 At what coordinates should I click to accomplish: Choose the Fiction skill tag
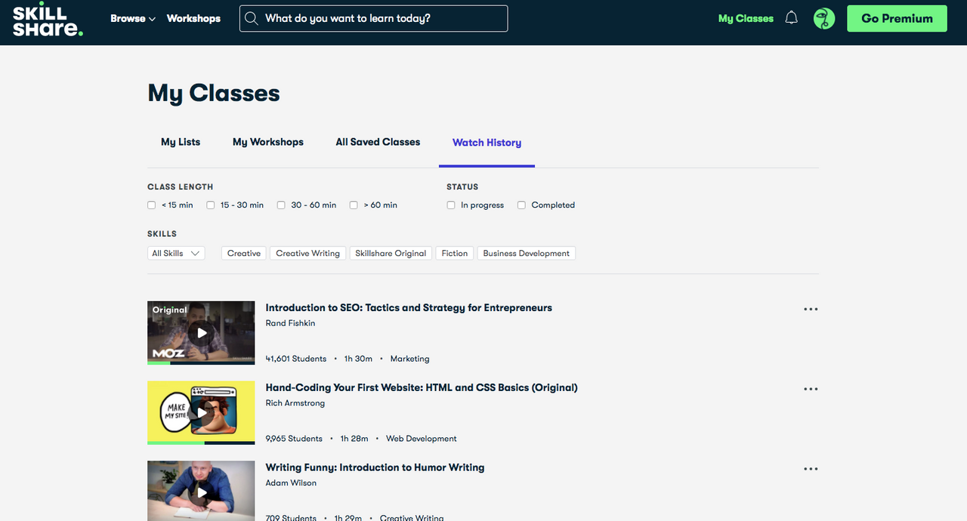coord(455,254)
